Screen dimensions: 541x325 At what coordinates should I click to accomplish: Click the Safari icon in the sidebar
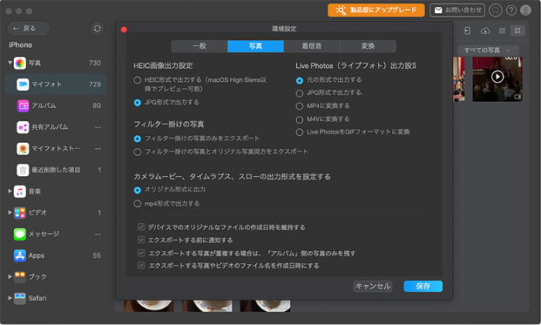click(x=19, y=298)
